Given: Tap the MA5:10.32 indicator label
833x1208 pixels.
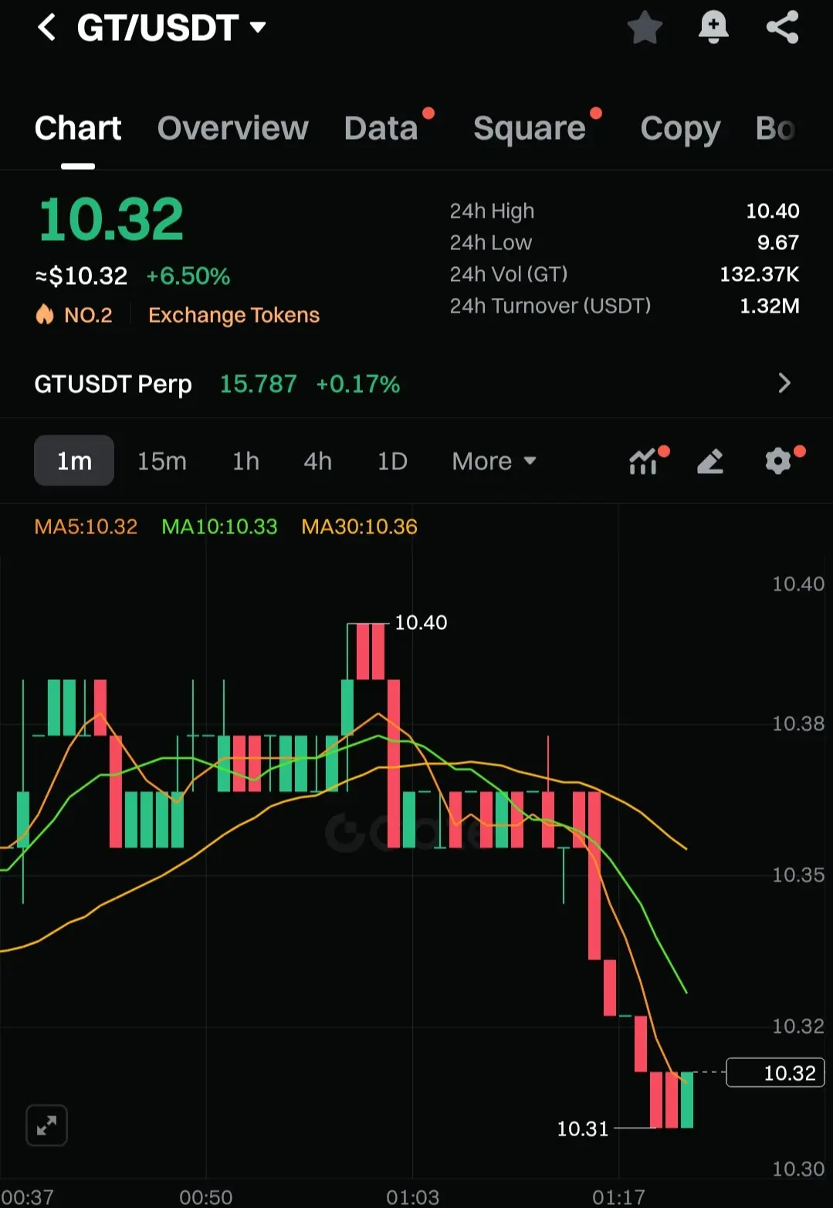Looking at the screenshot, I should pyautogui.click(x=86, y=526).
